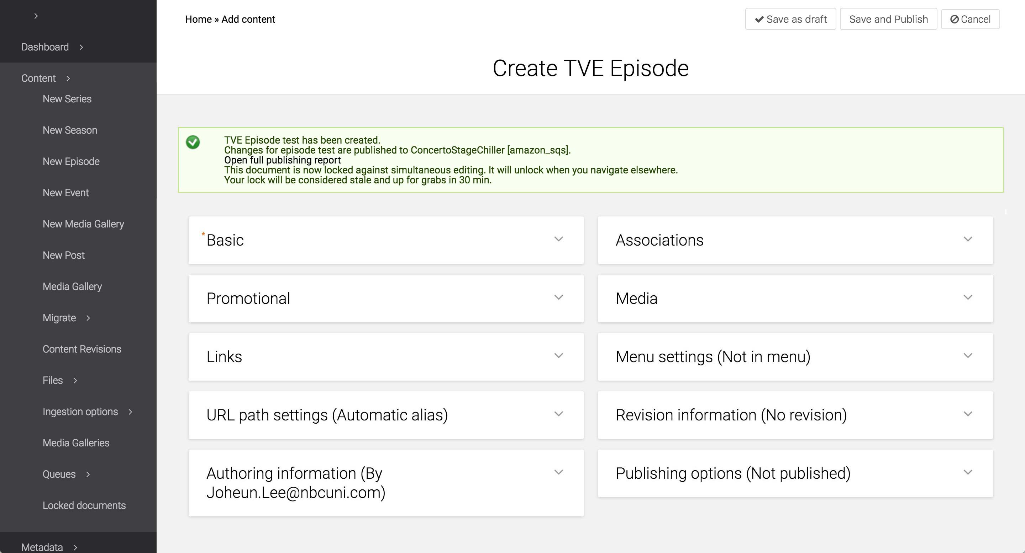1025x553 pixels.
Task: Click the Dashboard arrow icon
Action: click(x=81, y=47)
